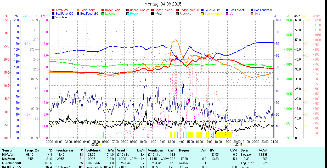Screen dimensions: 327x168
Task: Click the yellow Sonnenschein legend square
Action: (x=202, y=14)
